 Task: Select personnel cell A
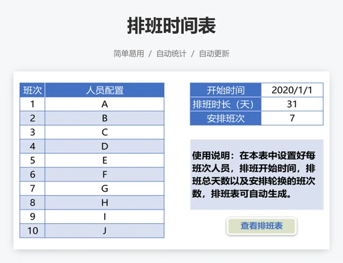(104, 104)
